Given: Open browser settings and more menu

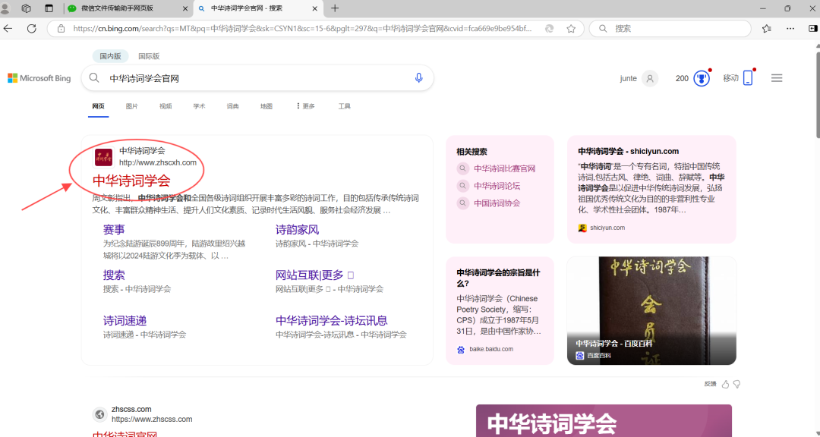Looking at the screenshot, I should (x=790, y=29).
